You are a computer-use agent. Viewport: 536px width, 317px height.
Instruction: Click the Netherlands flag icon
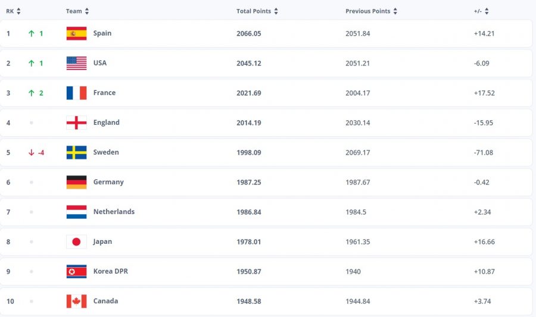point(76,212)
